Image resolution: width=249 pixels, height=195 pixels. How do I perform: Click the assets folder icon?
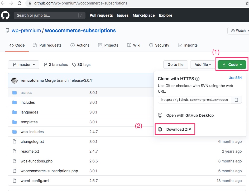click(15, 93)
